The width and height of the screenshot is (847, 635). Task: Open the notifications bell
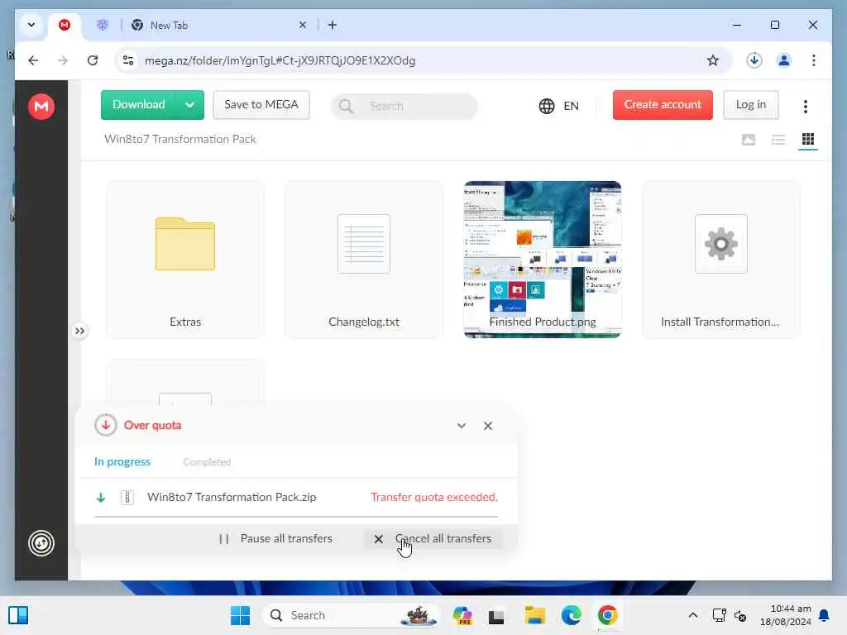825,615
